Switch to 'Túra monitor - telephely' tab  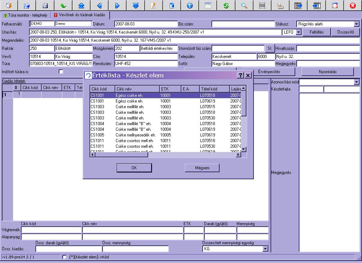coord(25,16)
